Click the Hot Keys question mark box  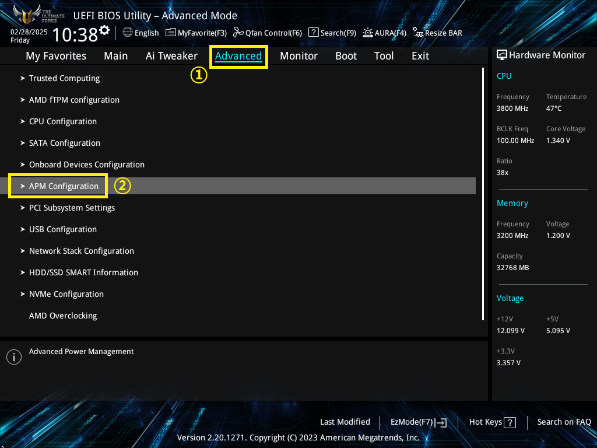510,422
